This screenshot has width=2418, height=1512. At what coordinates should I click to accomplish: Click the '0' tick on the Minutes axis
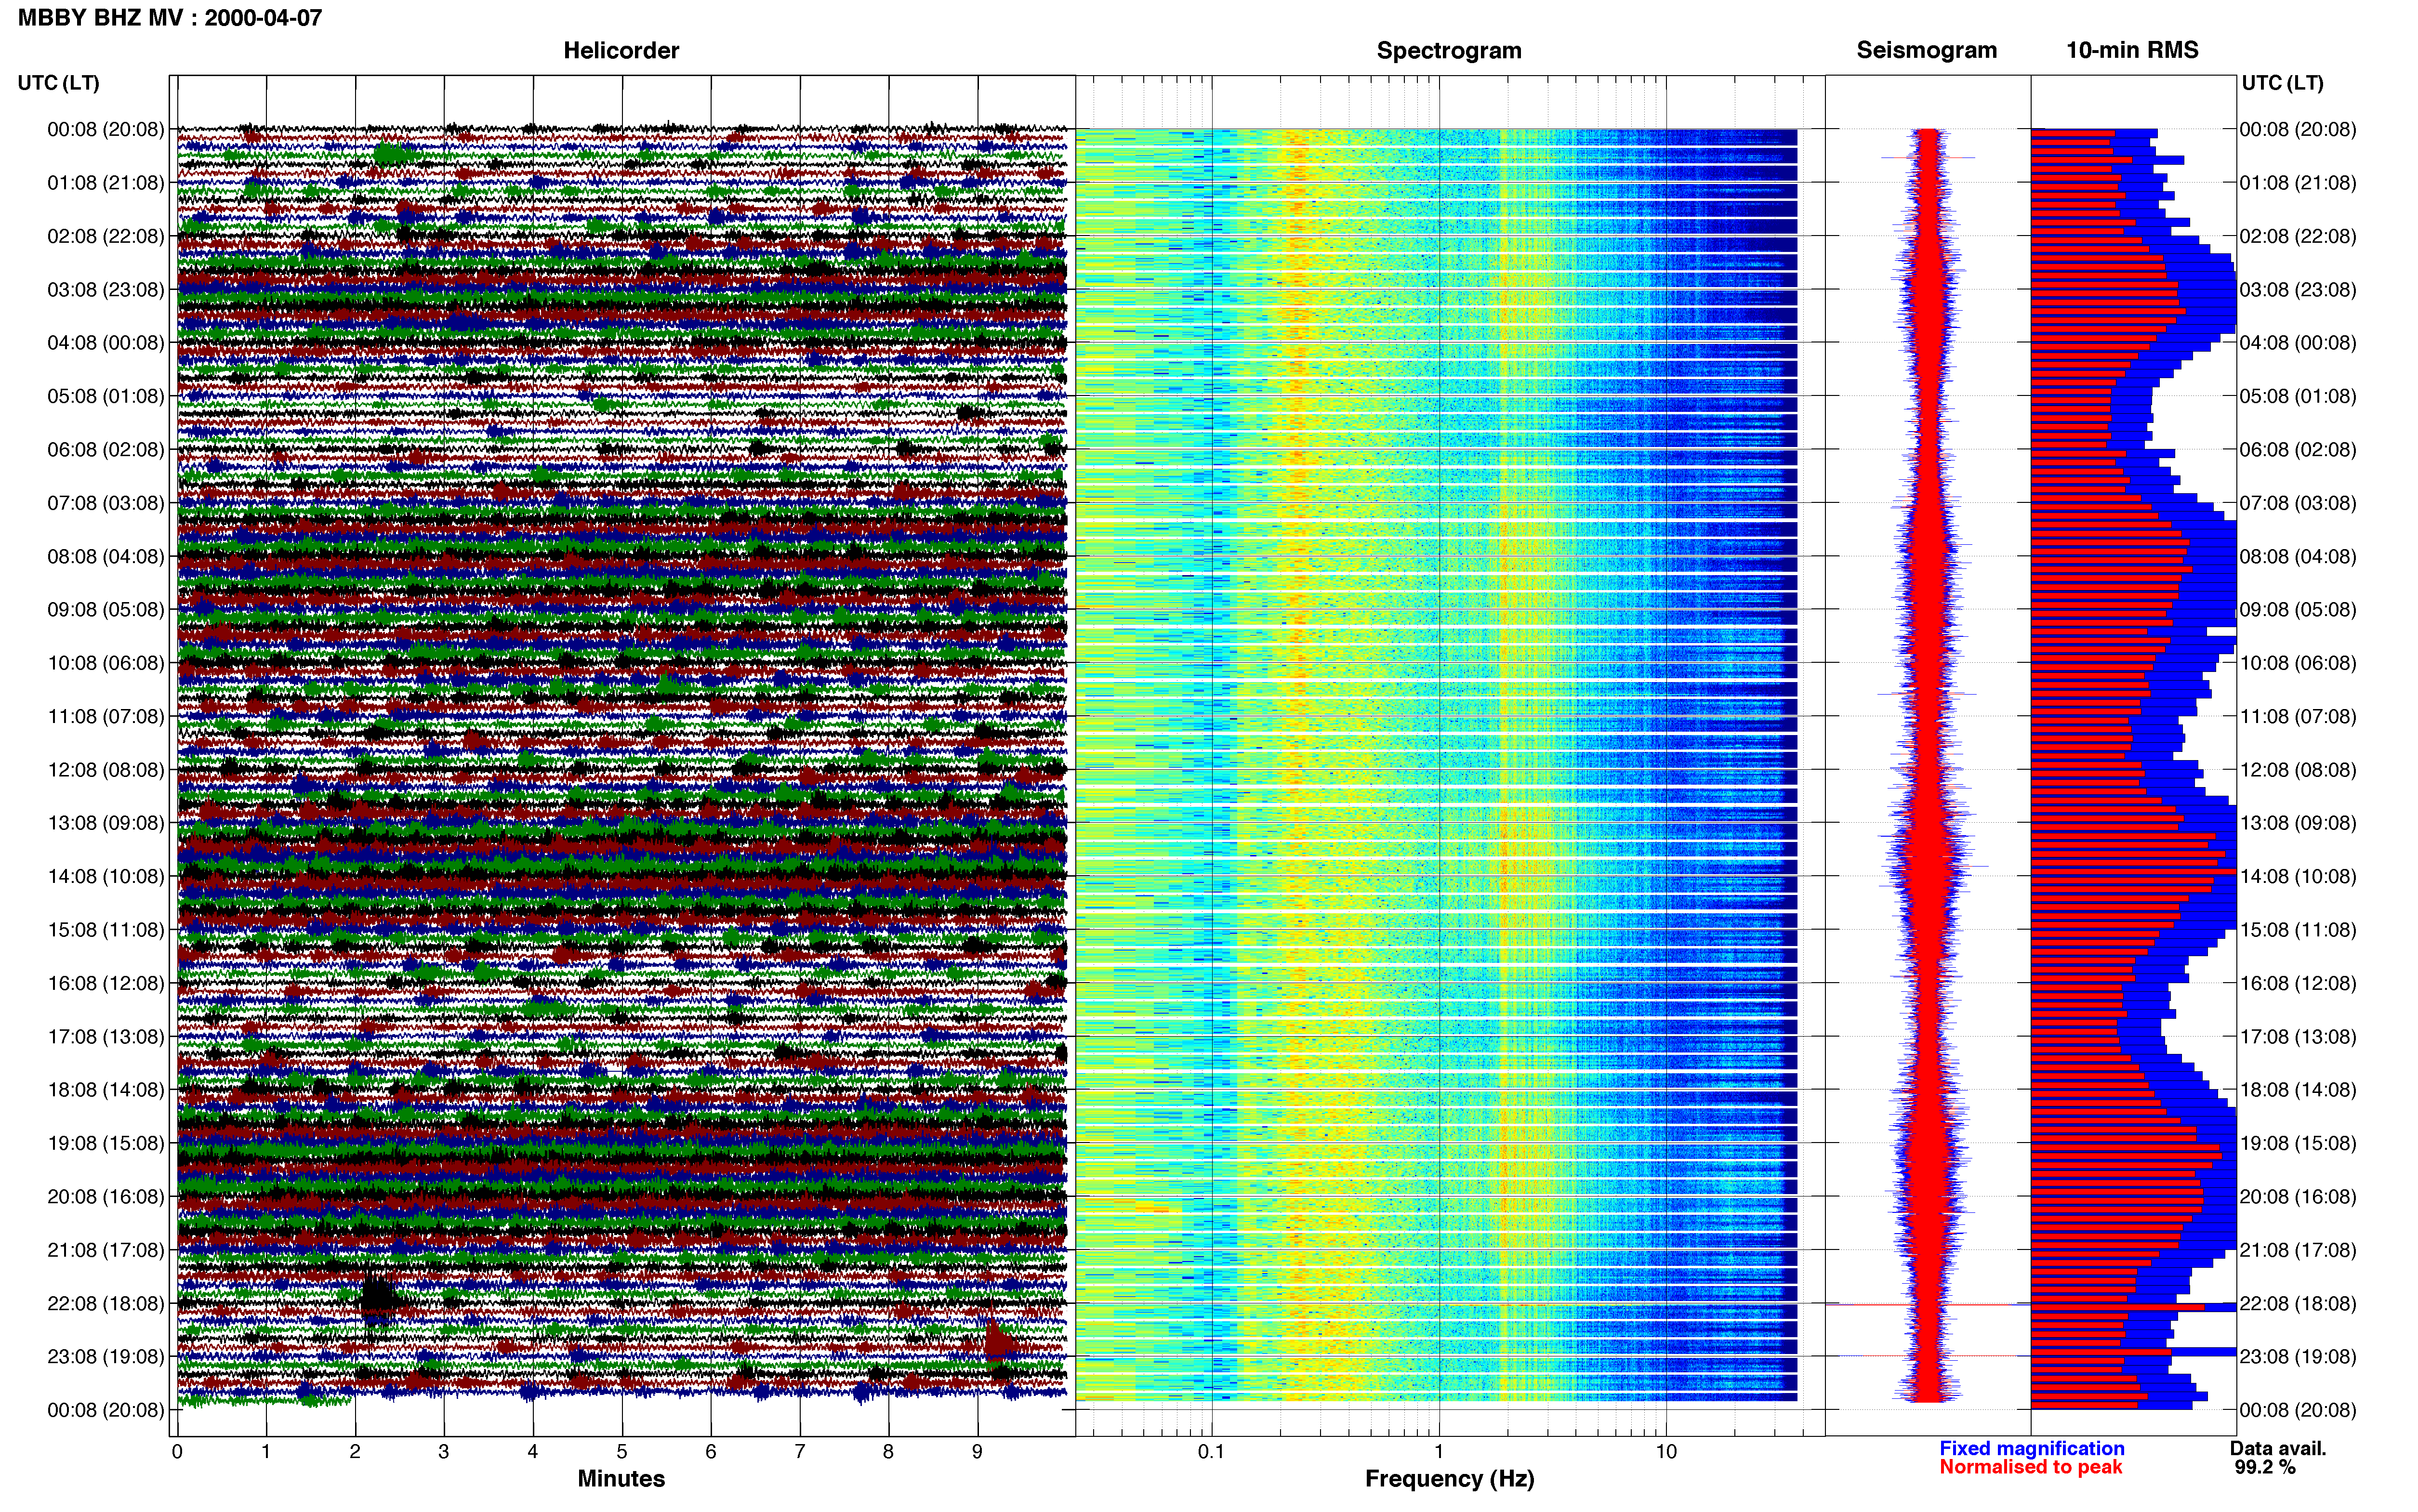[177, 1452]
